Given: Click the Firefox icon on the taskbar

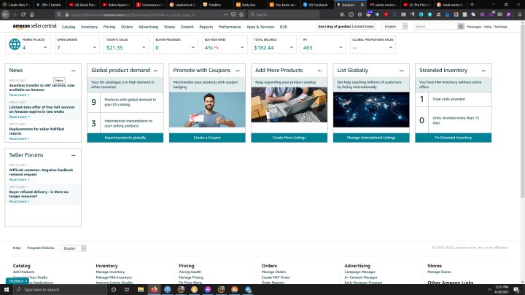Looking at the screenshot, I should pos(154,289).
